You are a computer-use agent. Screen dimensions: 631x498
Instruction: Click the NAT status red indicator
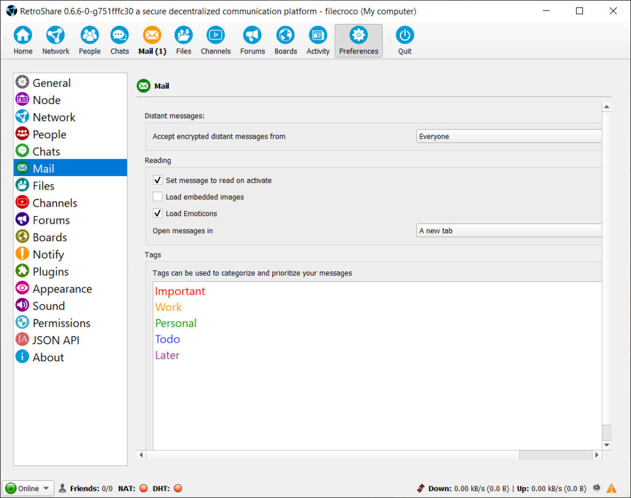coord(144,488)
